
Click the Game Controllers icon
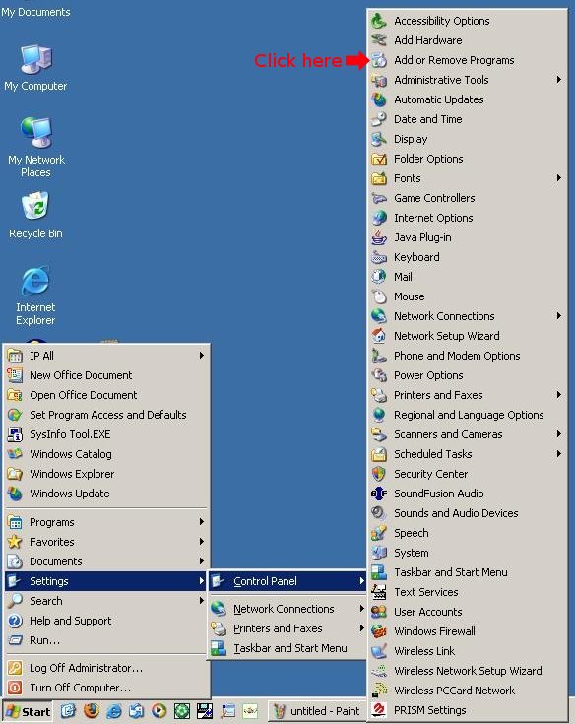coord(379,198)
